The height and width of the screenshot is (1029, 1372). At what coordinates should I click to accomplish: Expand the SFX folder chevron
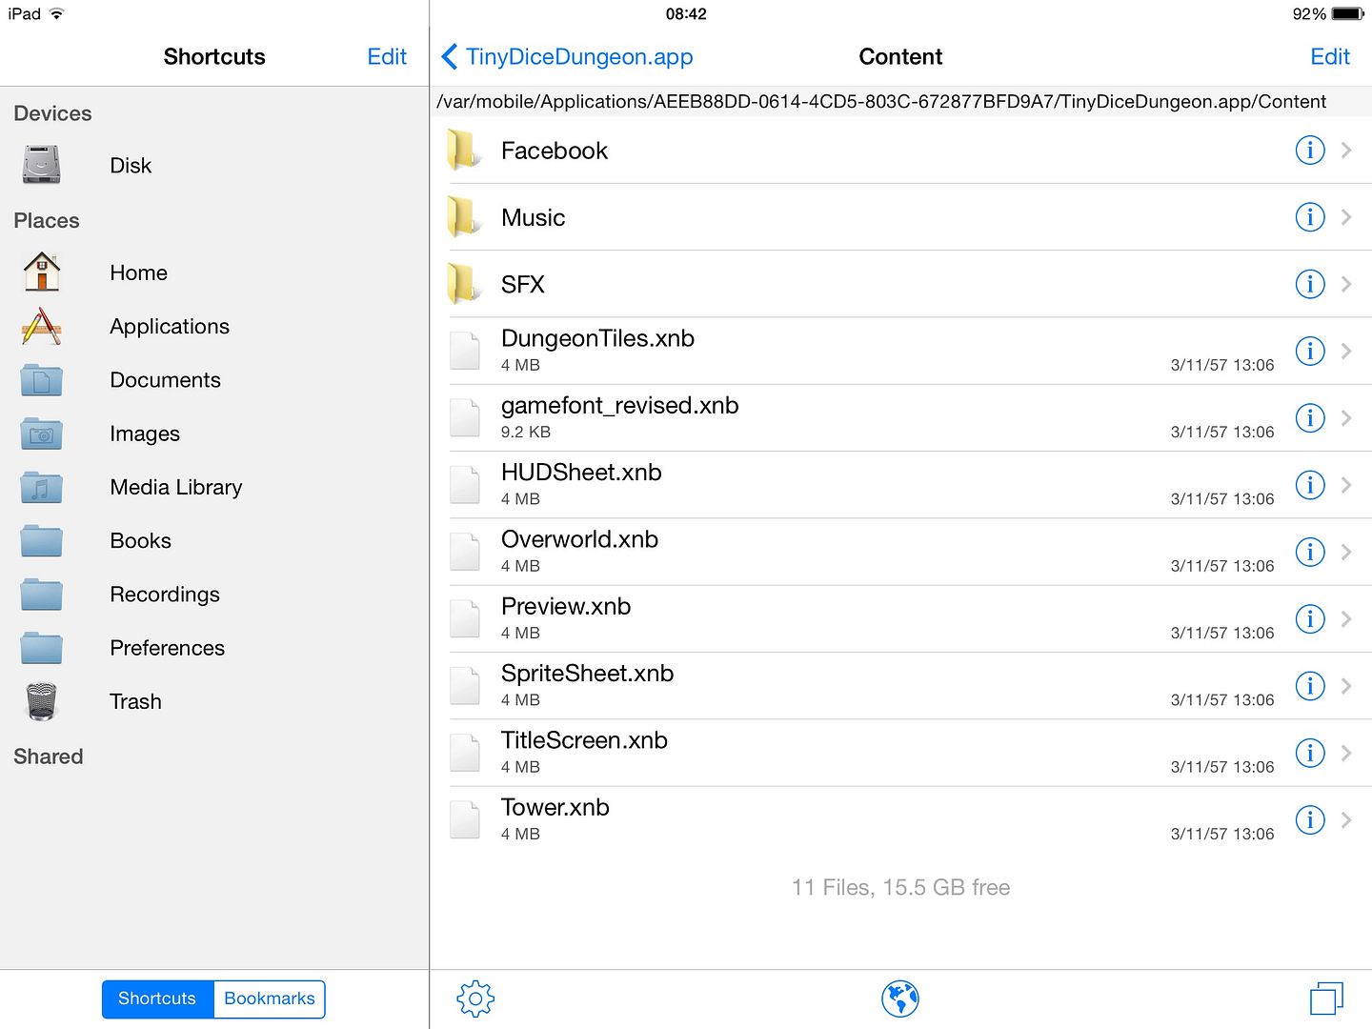pyautogui.click(x=1346, y=284)
